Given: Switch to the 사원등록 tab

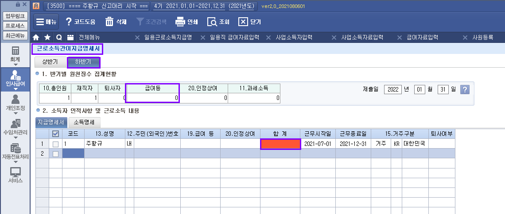Looking at the screenshot, I should pyautogui.click(x=482, y=37).
